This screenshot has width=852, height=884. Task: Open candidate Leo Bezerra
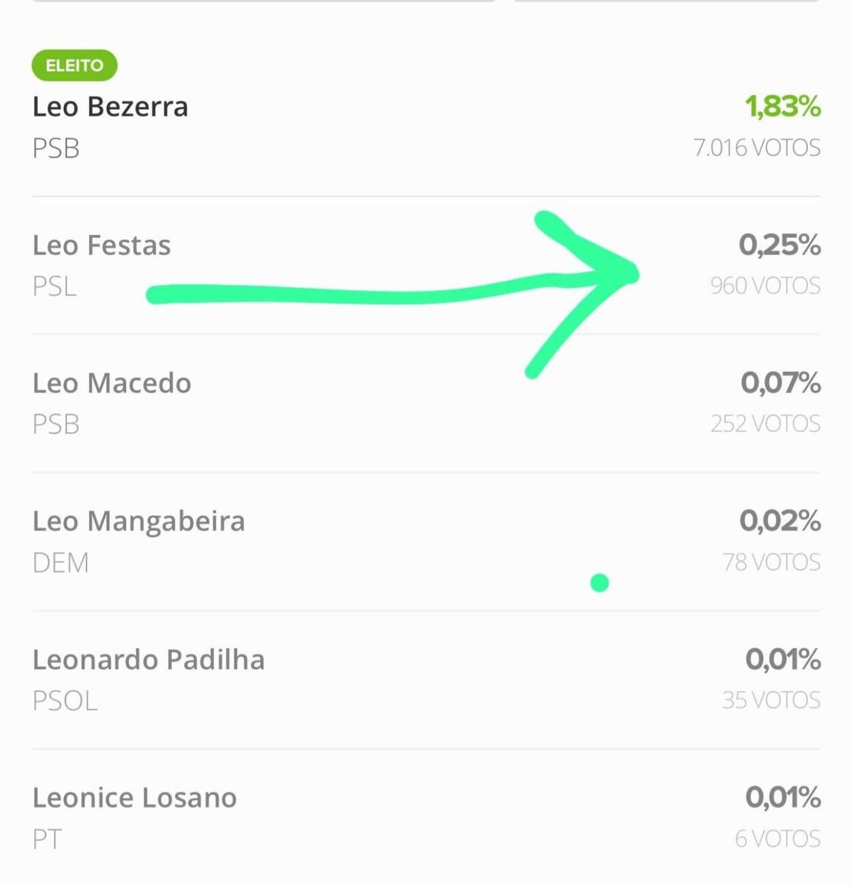click(x=111, y=107)
